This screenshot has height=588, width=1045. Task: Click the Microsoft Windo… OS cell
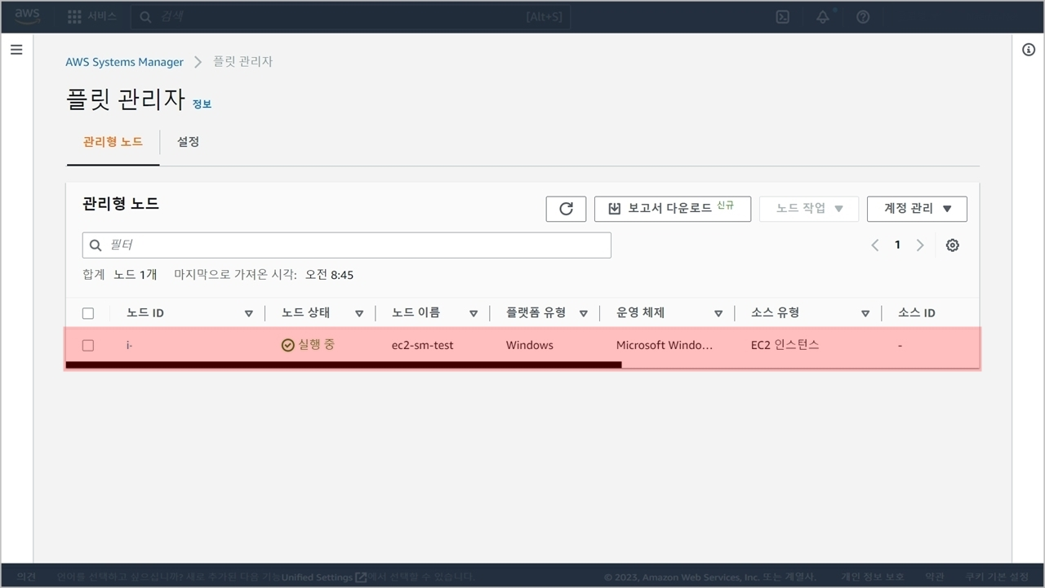coord(665,346)
